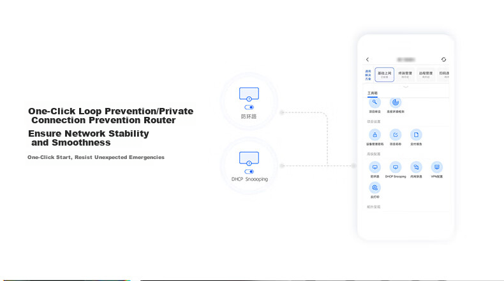Open the DHCP Snooping icon in the phone
504x281 pixels.
(396, 167)
